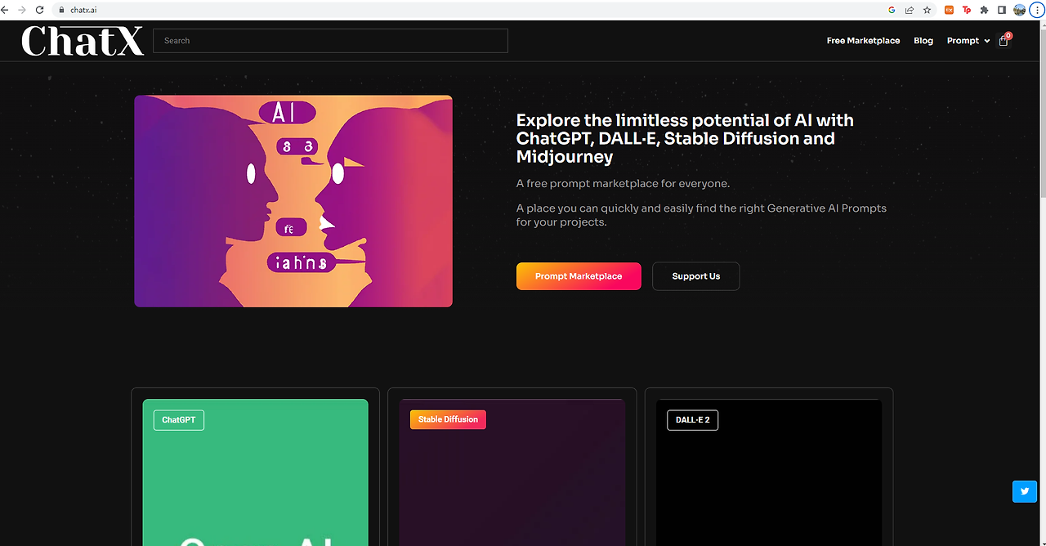Image resolution: width=1046 pixels, height=546 pixels.
Task: Open the extensions puzzle menu
Action: coord(985,10)
